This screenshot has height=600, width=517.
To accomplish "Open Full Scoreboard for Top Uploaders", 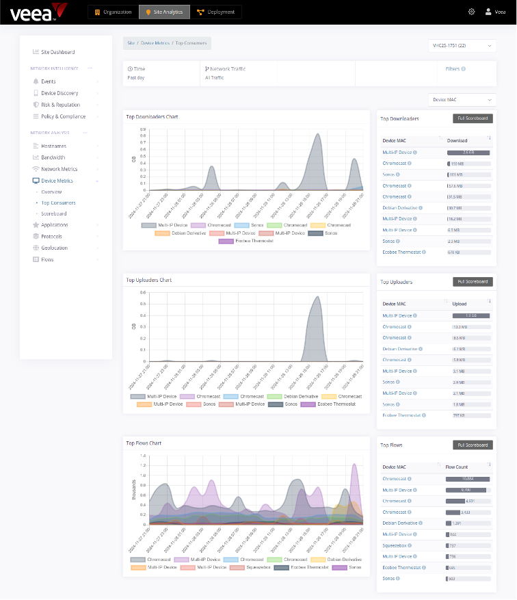I will [x=473, y=282].
